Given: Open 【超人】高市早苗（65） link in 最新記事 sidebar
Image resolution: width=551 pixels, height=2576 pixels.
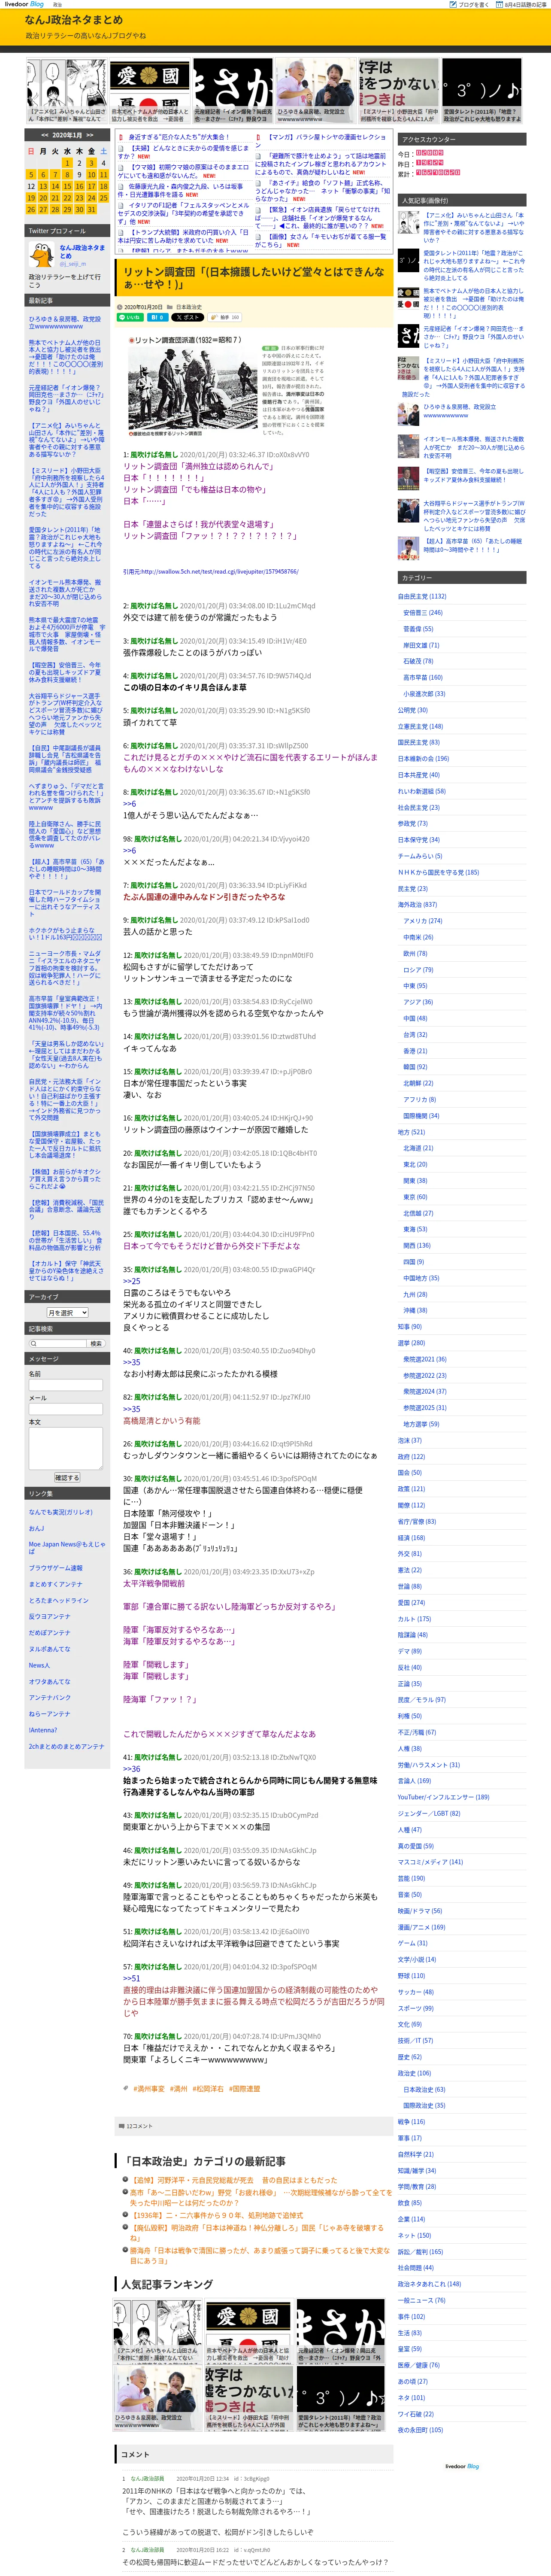Looking at the screenshot, I should pyautogui.click(x=66, y=869).
